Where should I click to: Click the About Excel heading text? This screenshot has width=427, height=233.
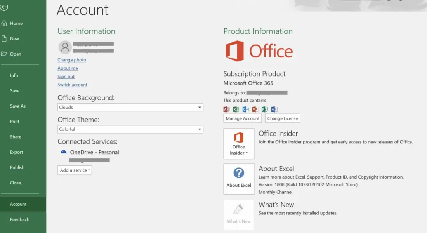tap(276, 169)
